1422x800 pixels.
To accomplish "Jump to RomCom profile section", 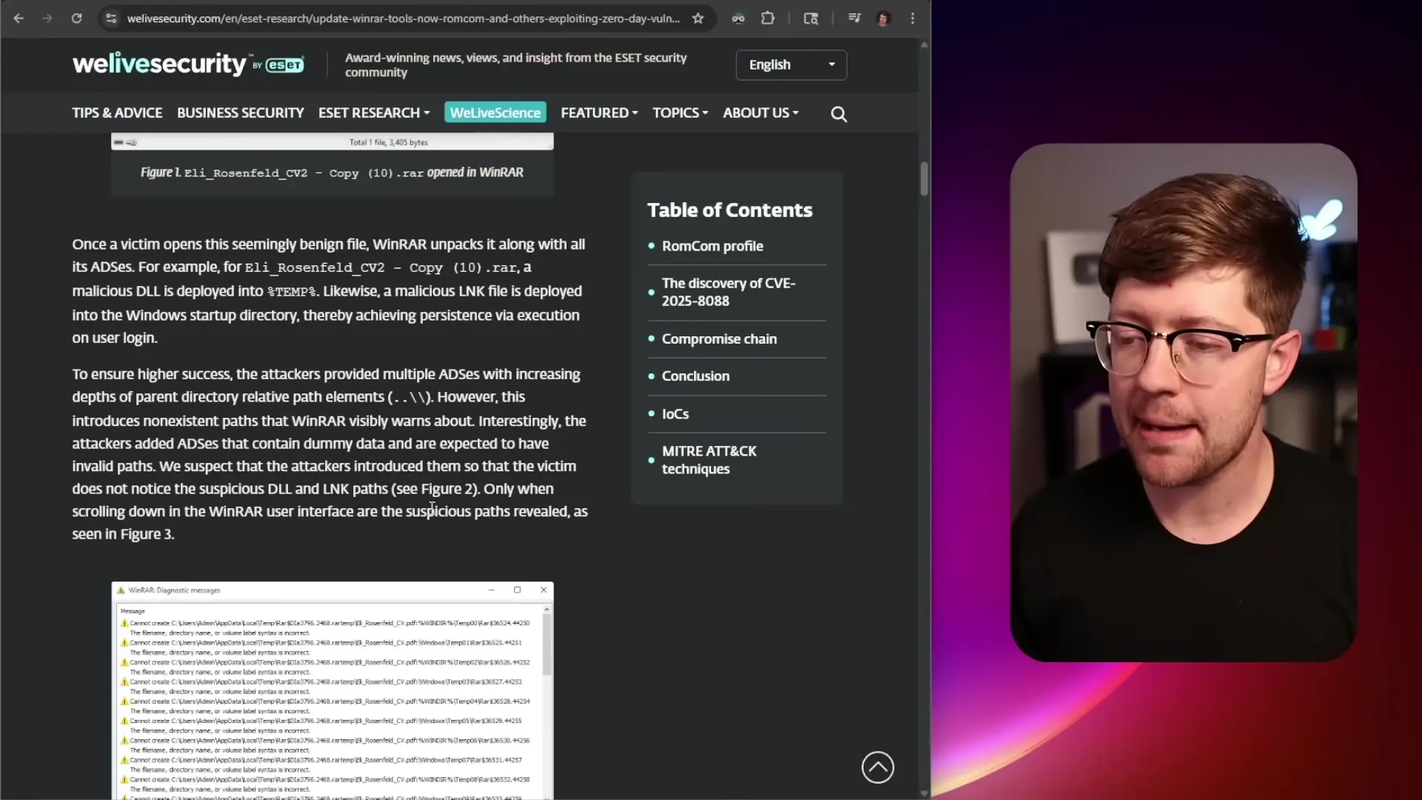I will [712, 246].
